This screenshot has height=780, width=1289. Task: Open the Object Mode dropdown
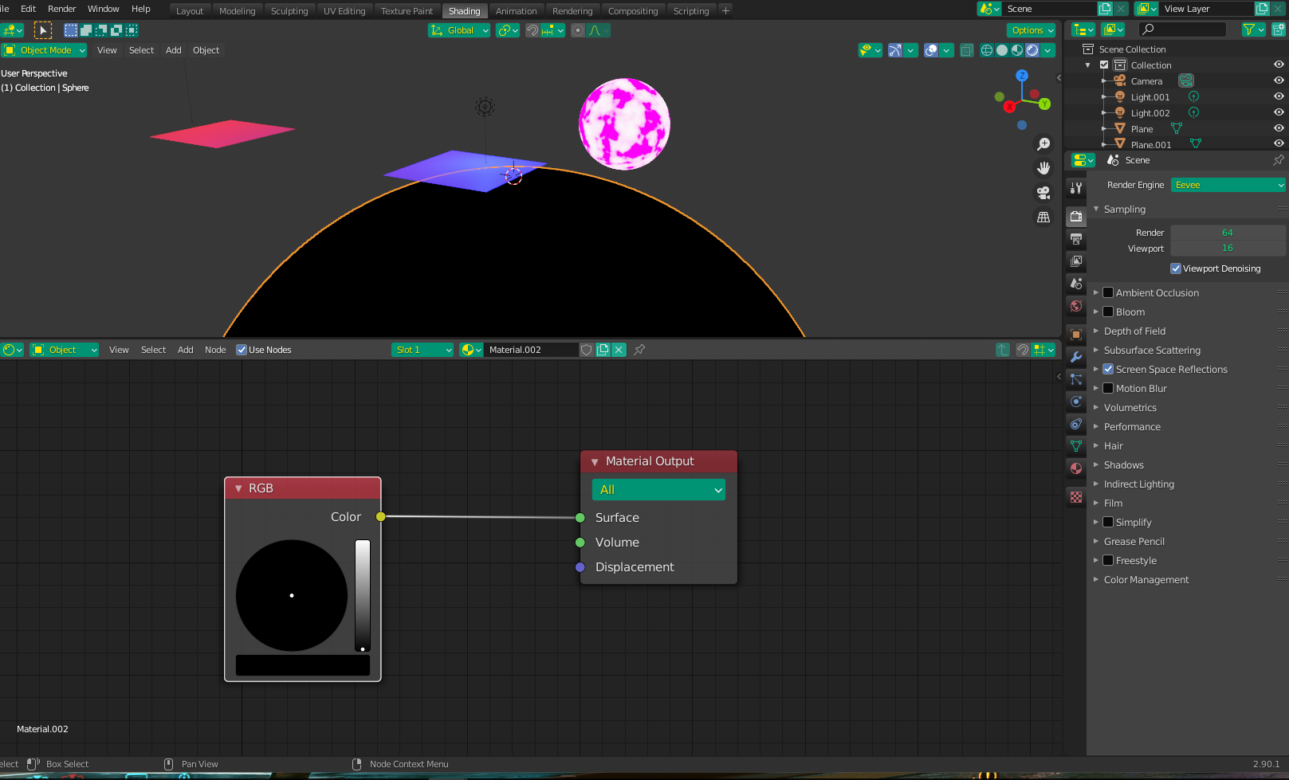pos(45,50)
